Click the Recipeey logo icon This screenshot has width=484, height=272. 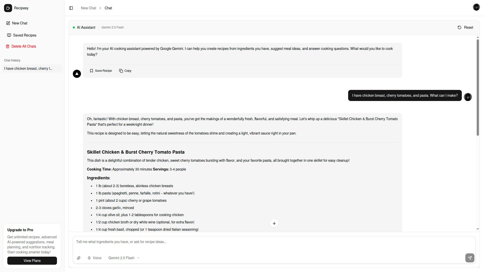(x=8, y=8)
